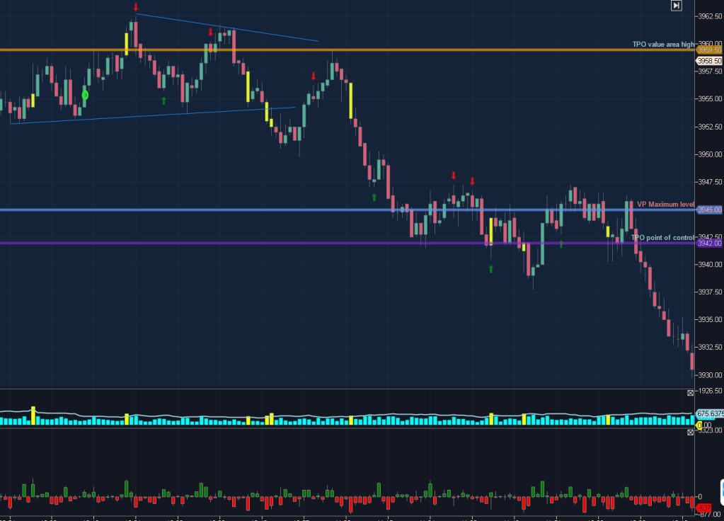Click the yellow volume bar at far left
The height and width of the screenshot is (521, 724).
33,416
